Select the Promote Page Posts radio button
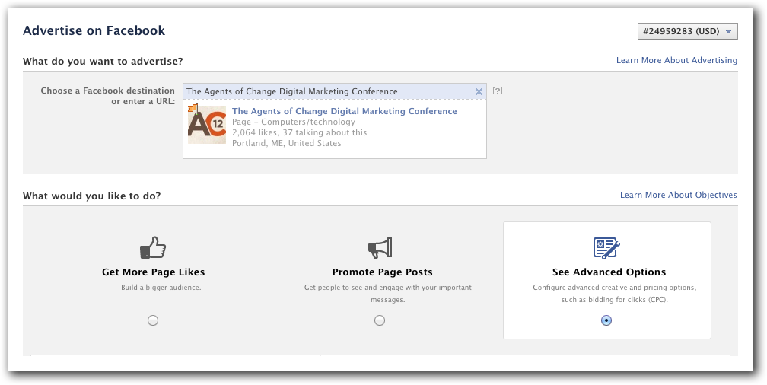Viewport: 767px width, 385px height. (380, 320)
